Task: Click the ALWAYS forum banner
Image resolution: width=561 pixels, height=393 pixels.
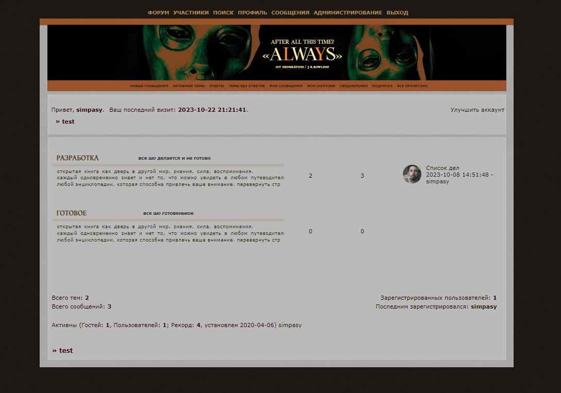Action: (x=277, y=53)
